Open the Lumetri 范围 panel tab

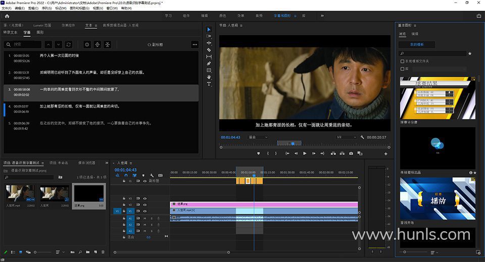[42, 25]
